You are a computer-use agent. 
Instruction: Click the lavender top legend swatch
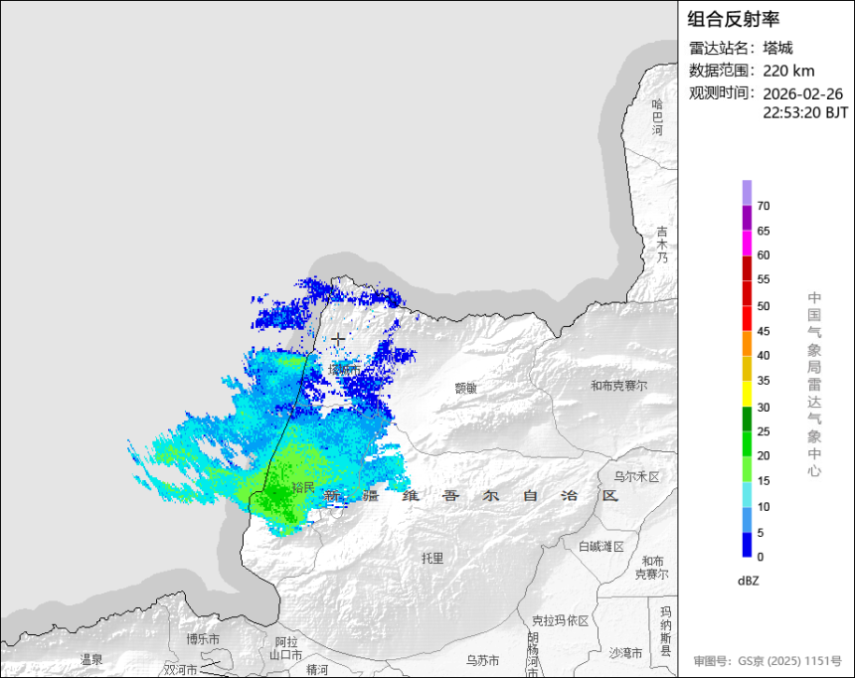click(747, 193)
